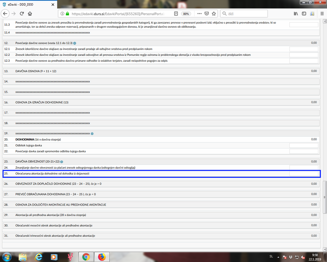Reload the current eDavki page
Screen dimensions: 327x262
pyautogui.click(x=22, y=14)
